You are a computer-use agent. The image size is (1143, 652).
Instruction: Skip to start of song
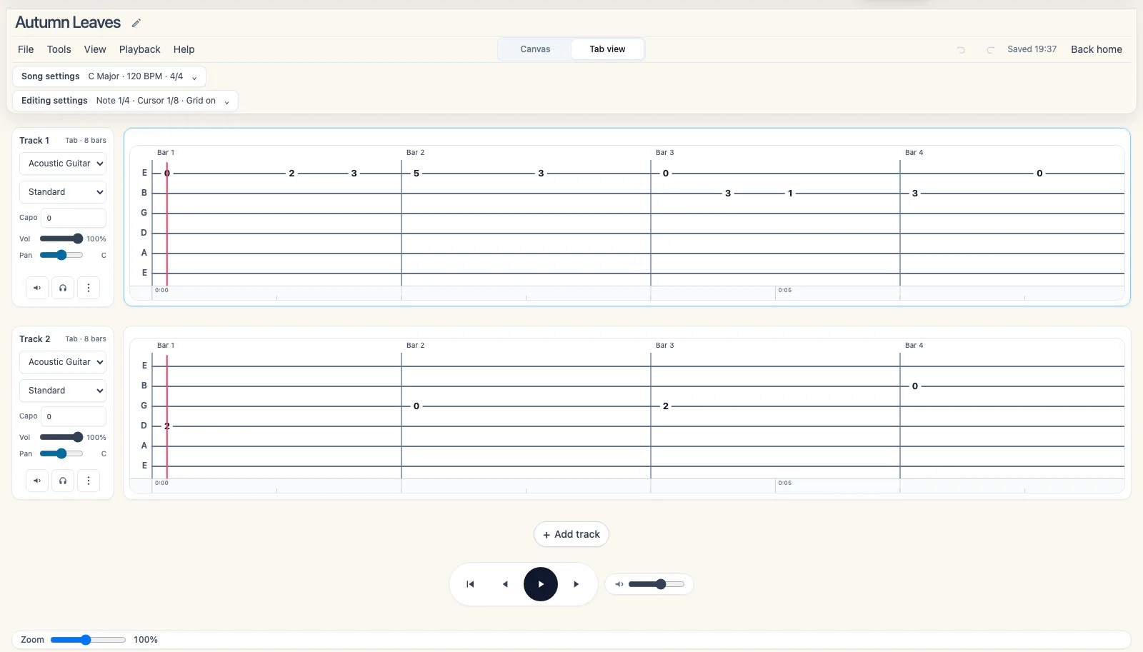470,584
